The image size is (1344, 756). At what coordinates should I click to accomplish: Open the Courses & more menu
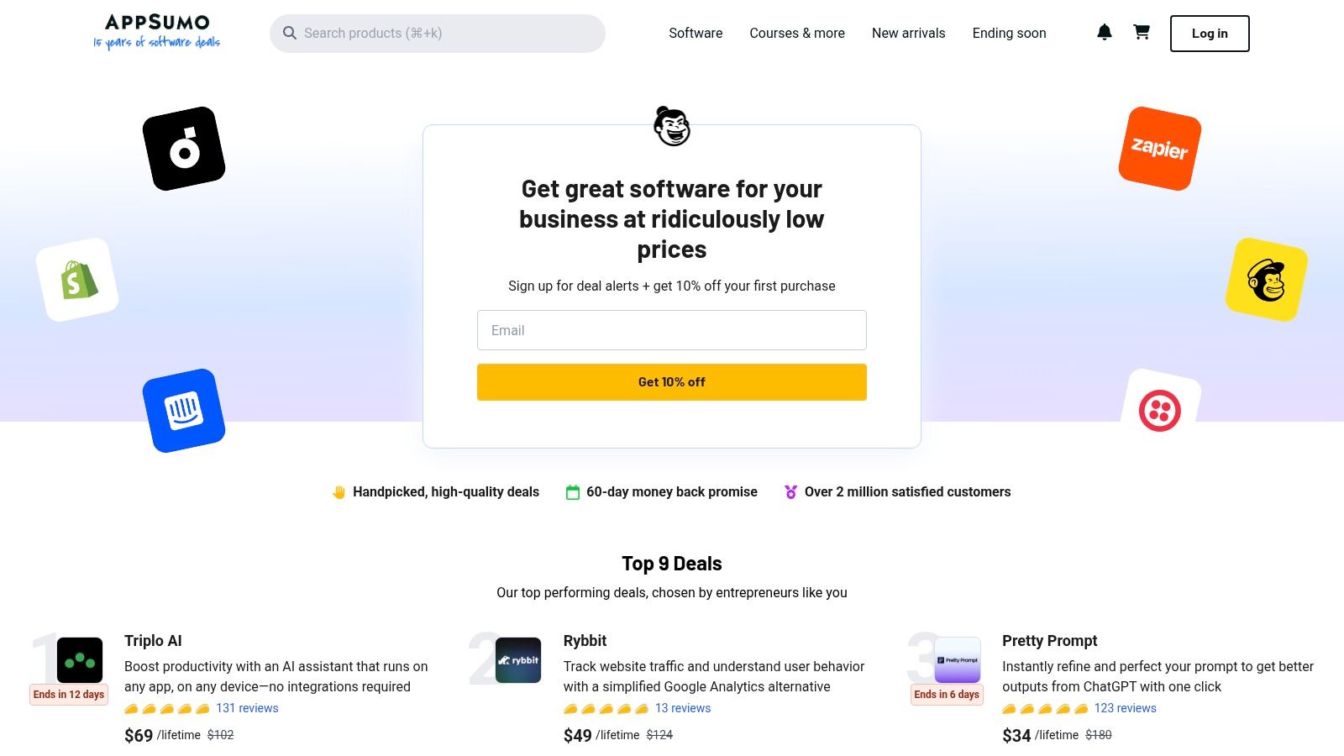(796, 33)
